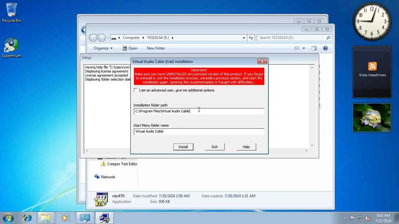Click the Setup log horizontal scroll left arrow
The image size is (399, 224).
pos(87,151)
